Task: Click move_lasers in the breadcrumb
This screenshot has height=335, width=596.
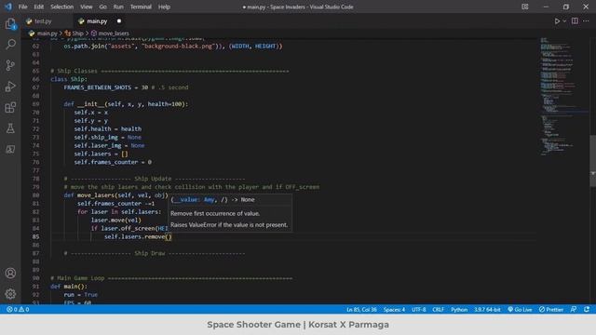Action: coord(114,33)
